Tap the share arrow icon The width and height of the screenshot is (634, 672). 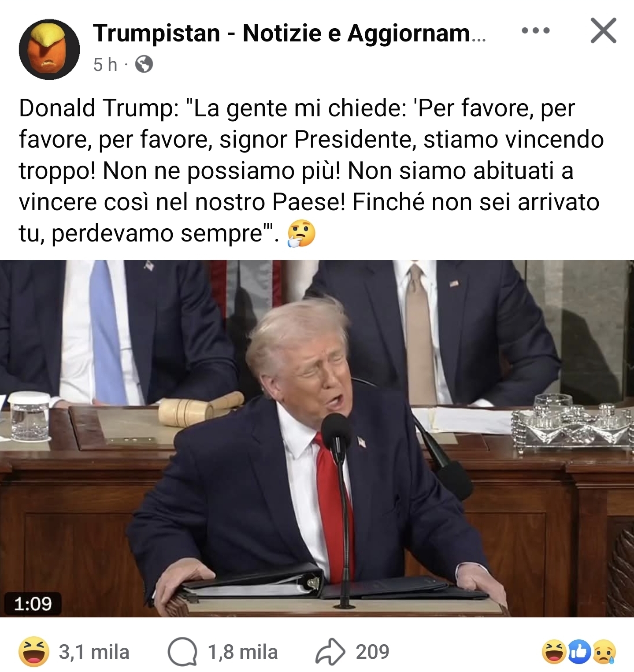[330, 652]
